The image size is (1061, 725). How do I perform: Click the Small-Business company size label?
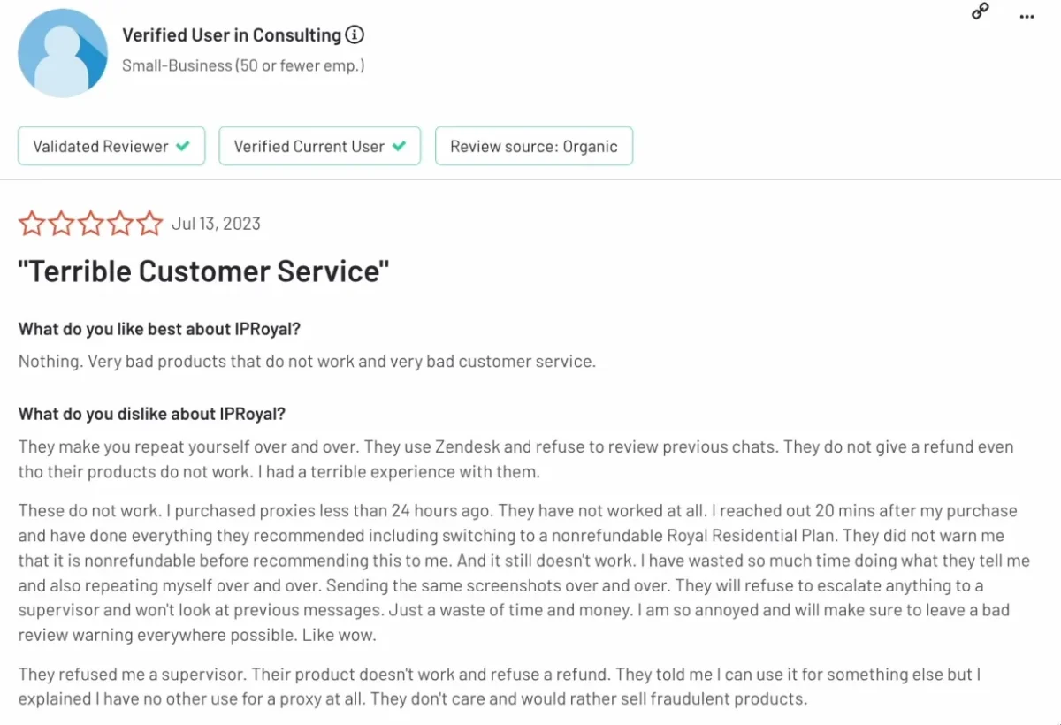(x=243, y=65)
